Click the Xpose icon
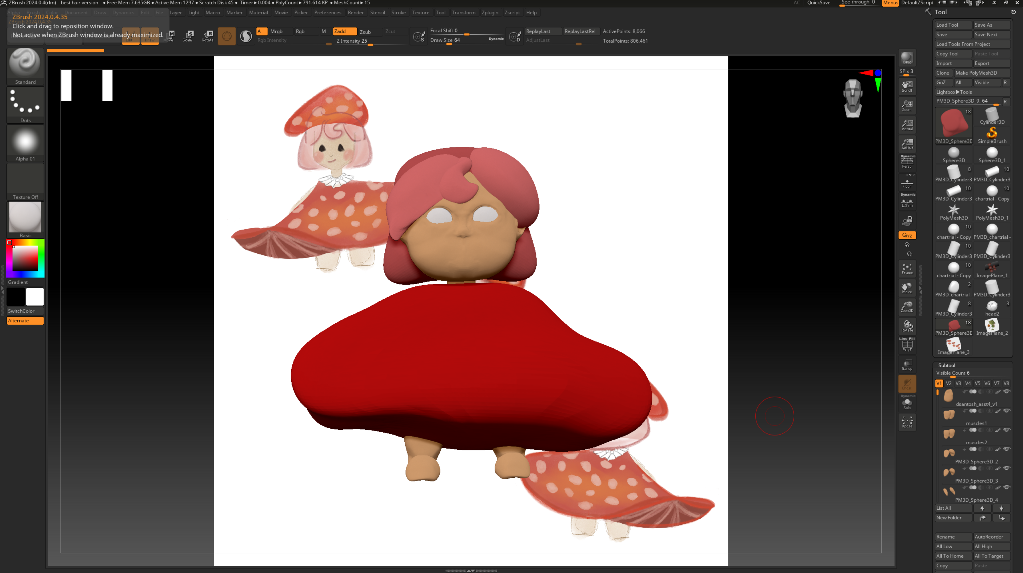Screen dimensions: 1023x573 pyautogui.click(x=907, y=421)
